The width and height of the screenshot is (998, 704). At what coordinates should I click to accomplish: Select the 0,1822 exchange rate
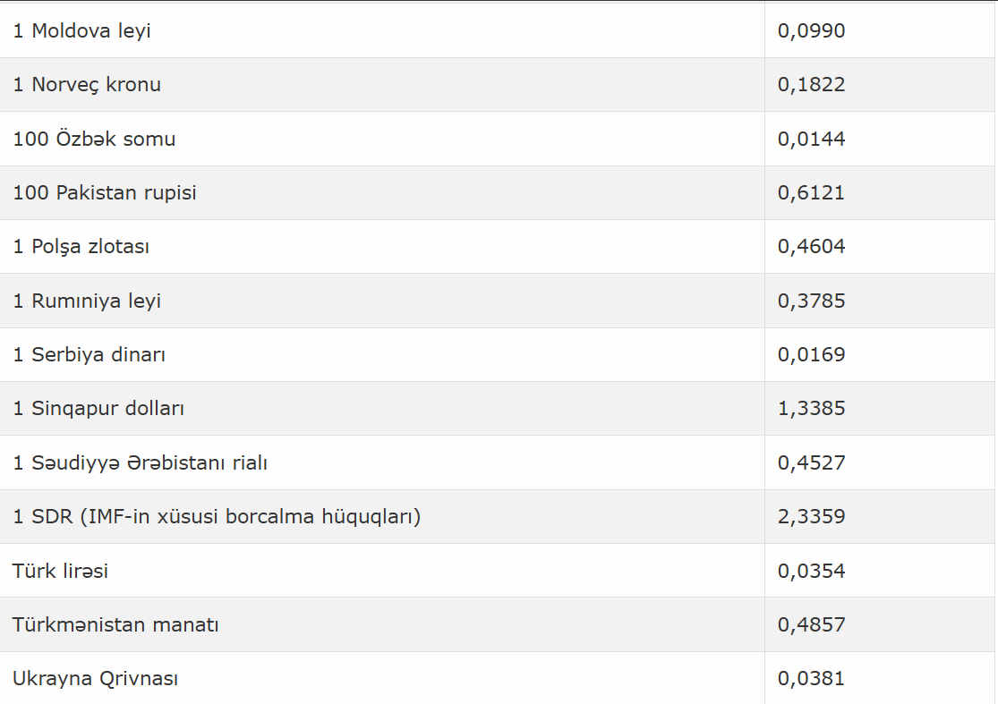[812, 85]
